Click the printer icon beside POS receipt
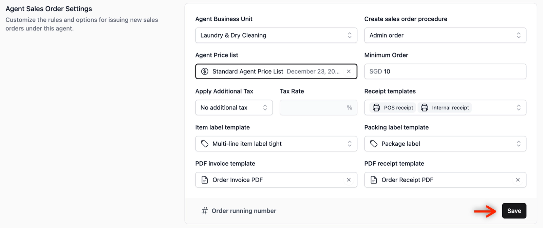This screenshot has width=543, height=228. click(x=376, y=108)
